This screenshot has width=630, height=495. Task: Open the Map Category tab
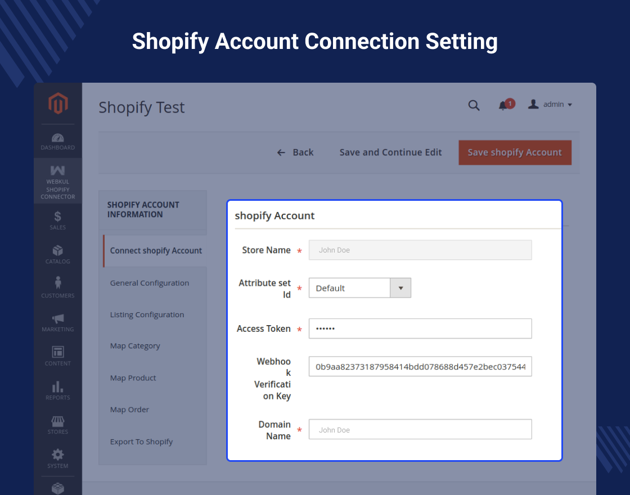click(135, 346)
